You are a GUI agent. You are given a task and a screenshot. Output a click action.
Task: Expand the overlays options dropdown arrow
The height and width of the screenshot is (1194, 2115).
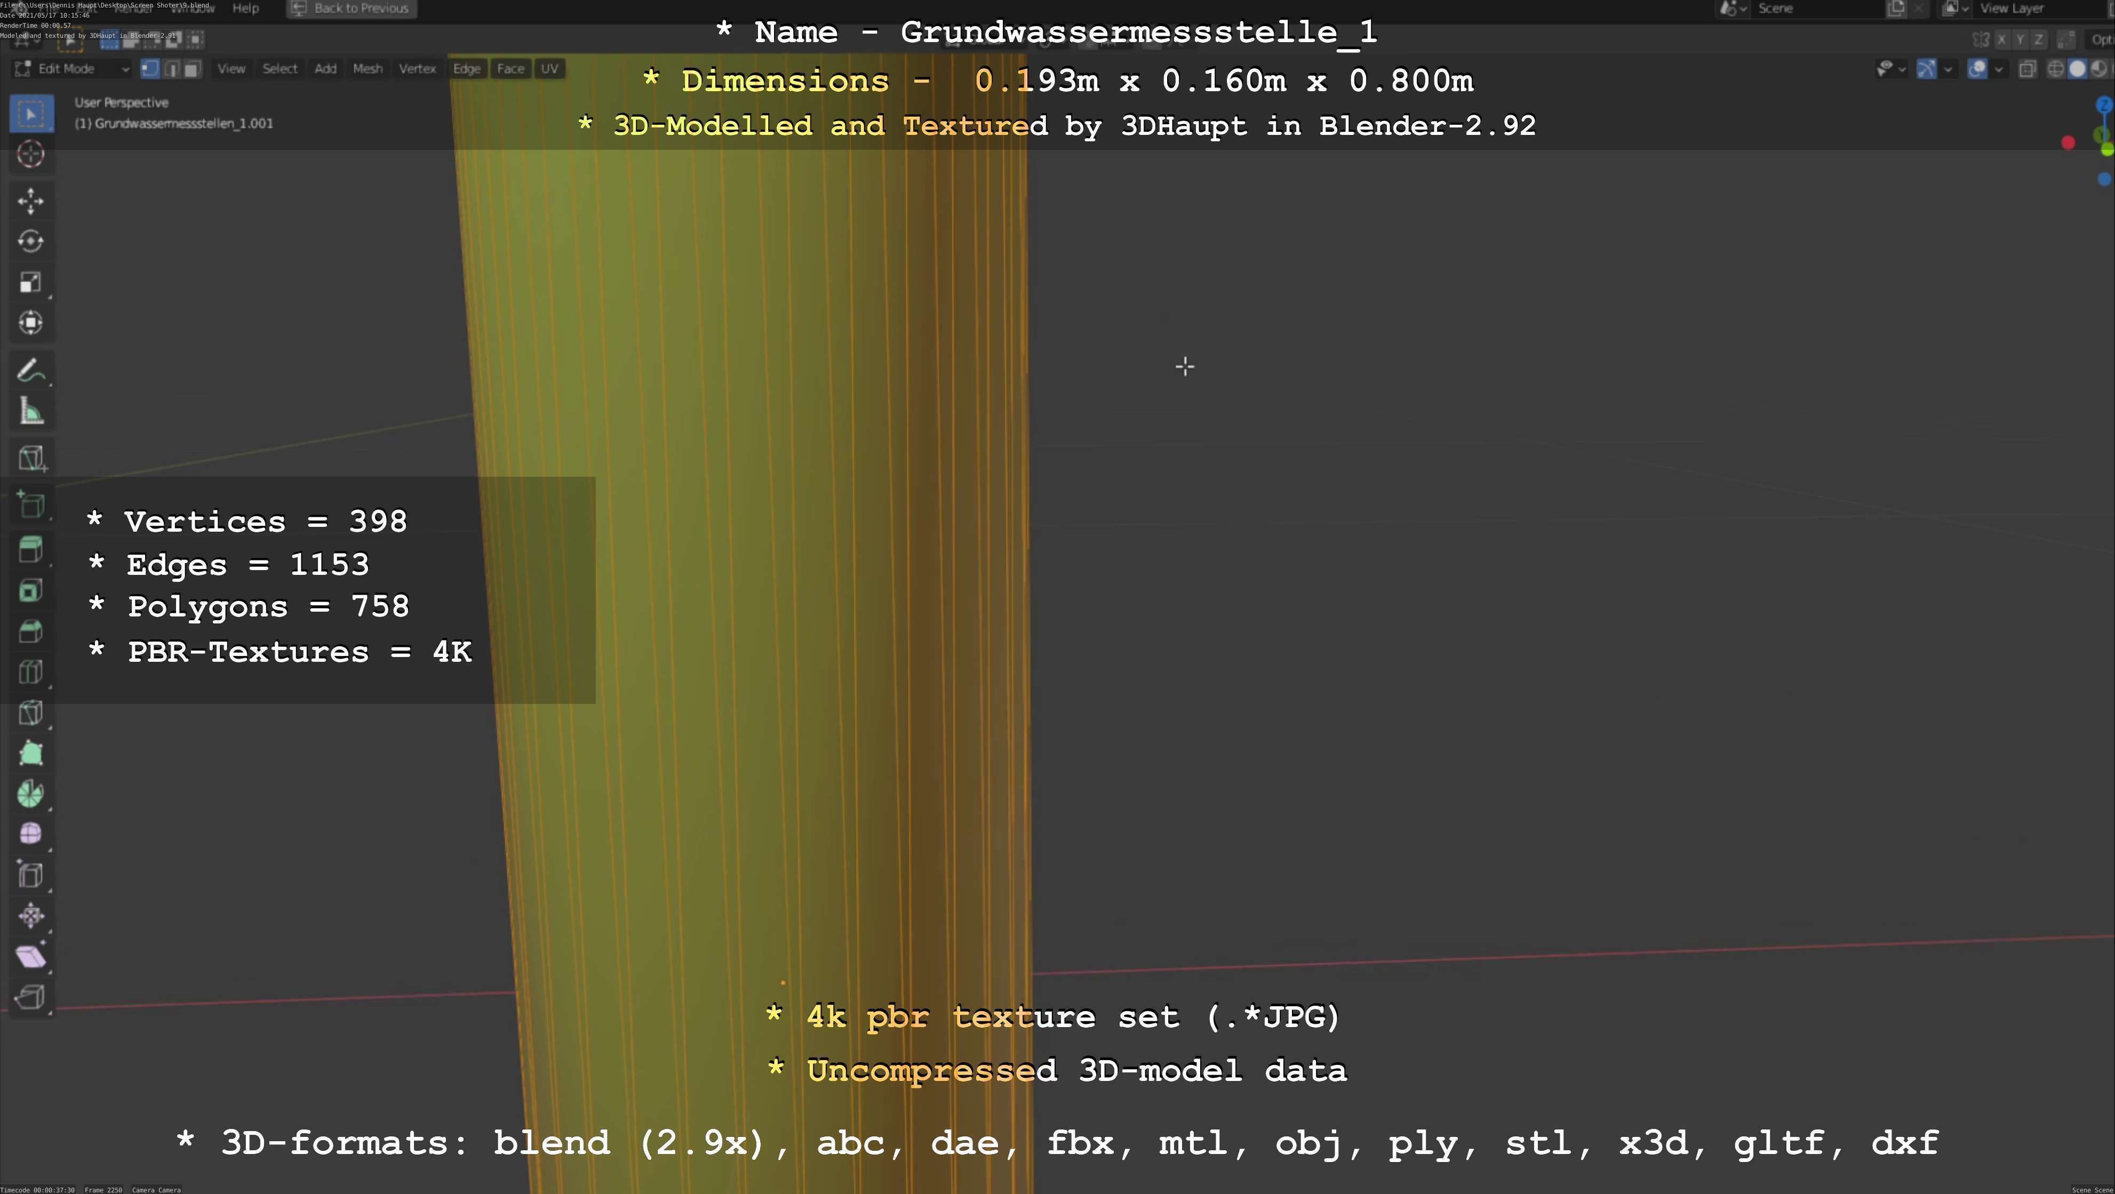(x=1998, y=69)
